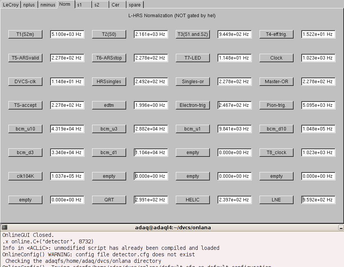Click the 'OnlineGUI Closed.' terminal line
The width and height of the screenshot is (344, 267).
pos(28,235)
